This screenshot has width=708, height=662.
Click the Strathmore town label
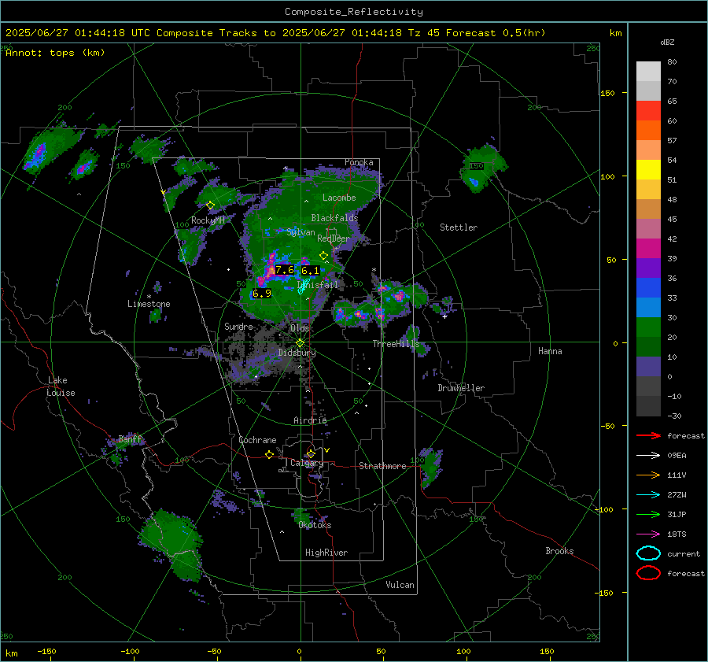[x=382, y=466]
